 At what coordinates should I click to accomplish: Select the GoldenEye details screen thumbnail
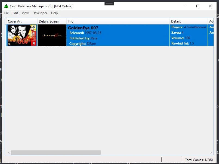[52, 35]
